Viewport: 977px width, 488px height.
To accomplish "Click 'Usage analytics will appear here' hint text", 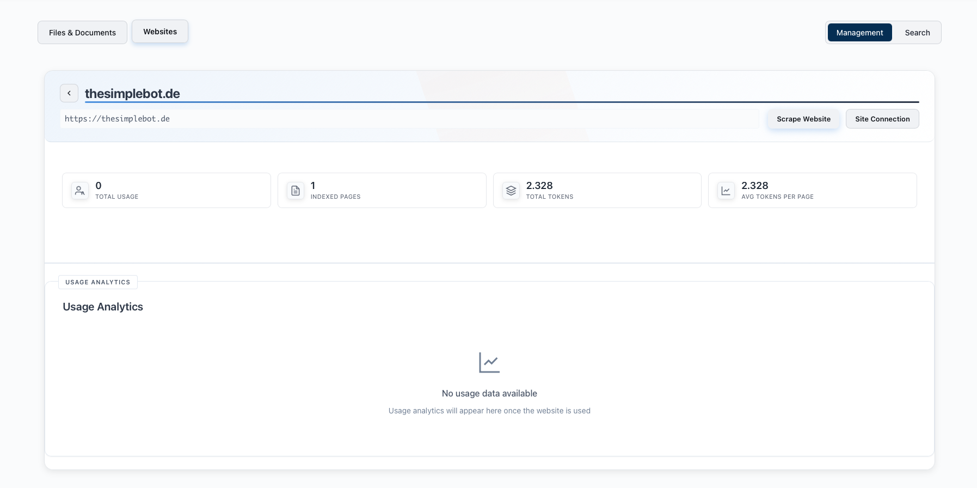I will (x=489, y=411).
